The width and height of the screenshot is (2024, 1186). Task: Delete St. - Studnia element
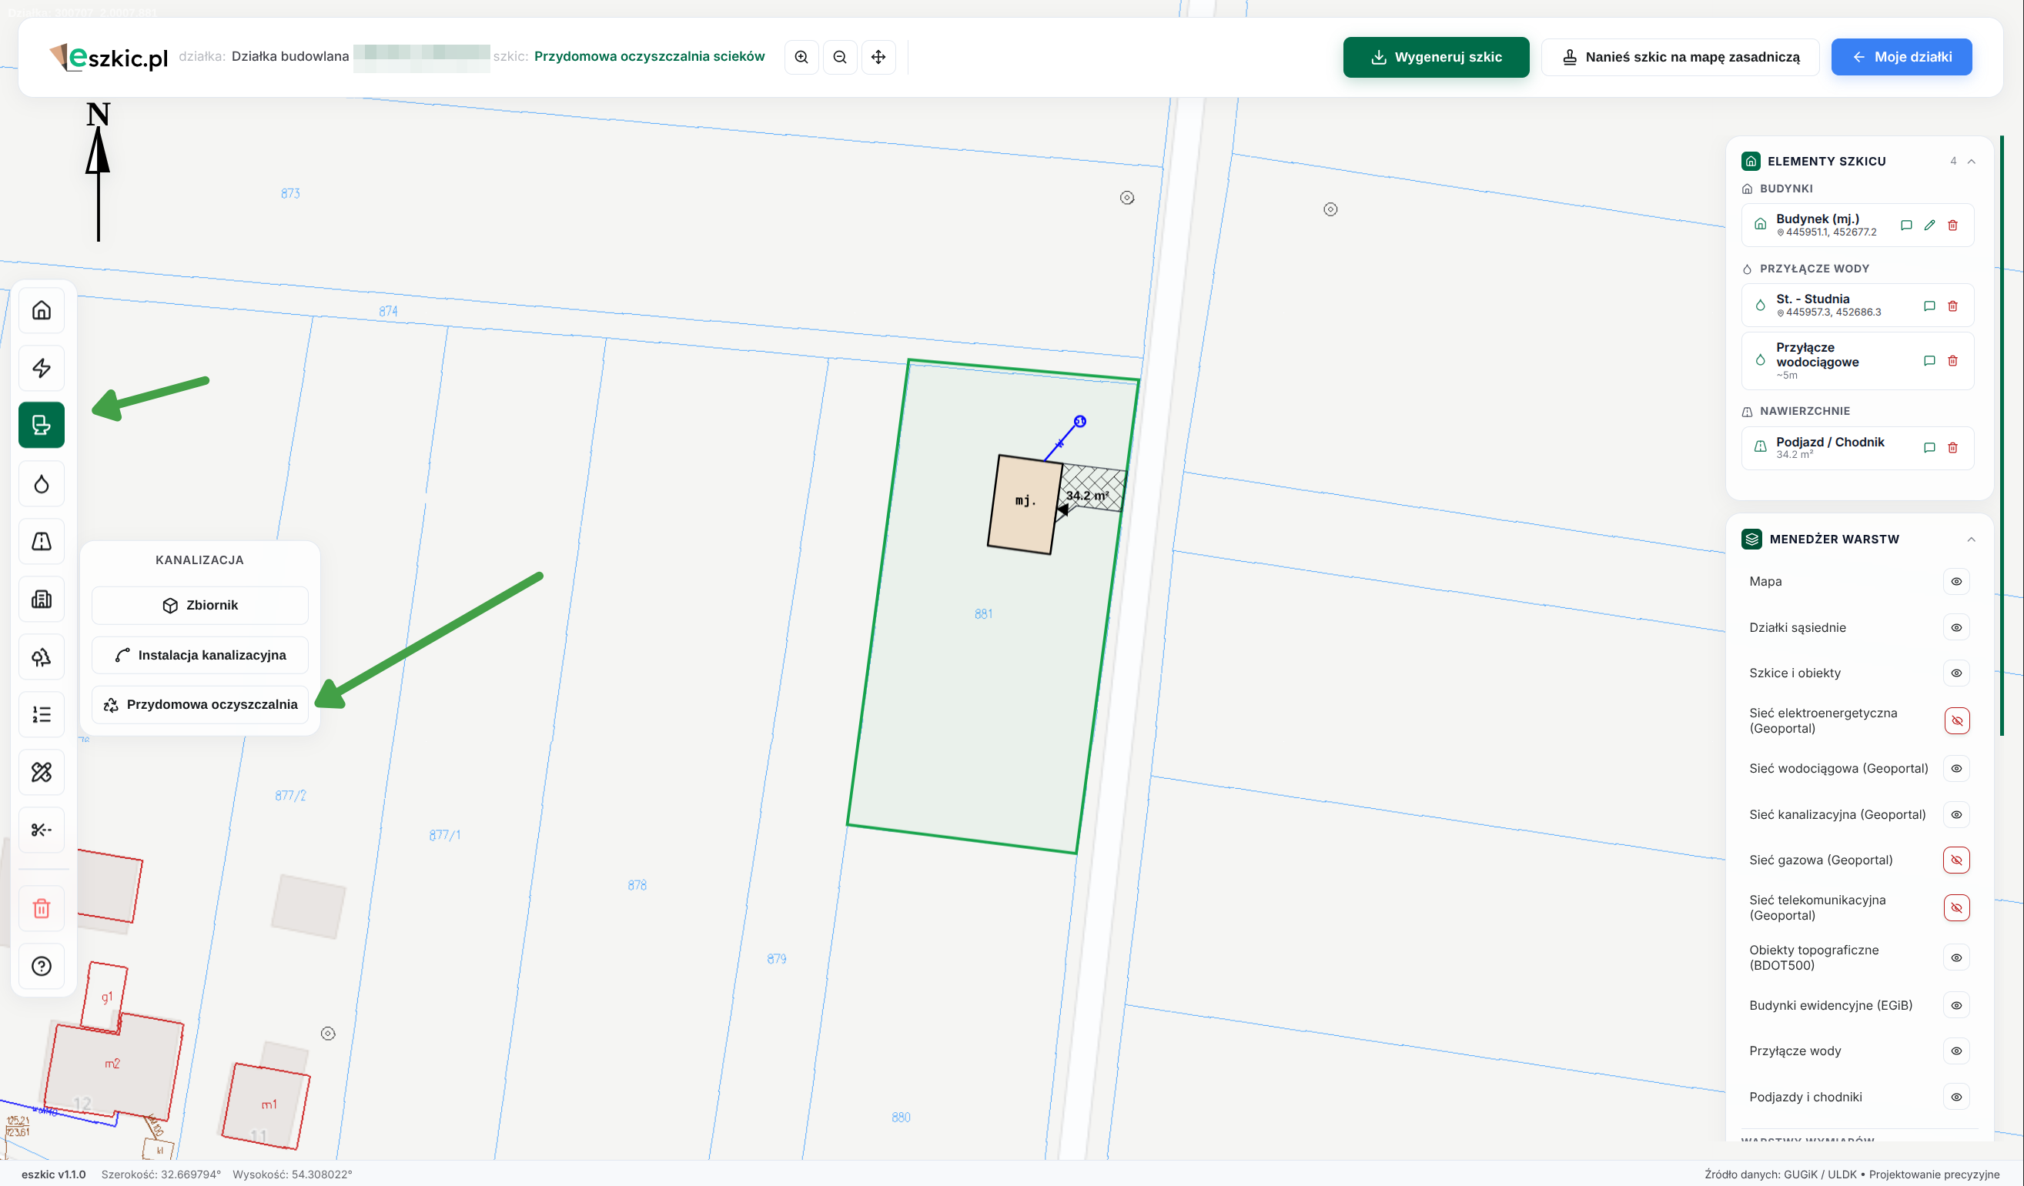[x=1952, y=306]
